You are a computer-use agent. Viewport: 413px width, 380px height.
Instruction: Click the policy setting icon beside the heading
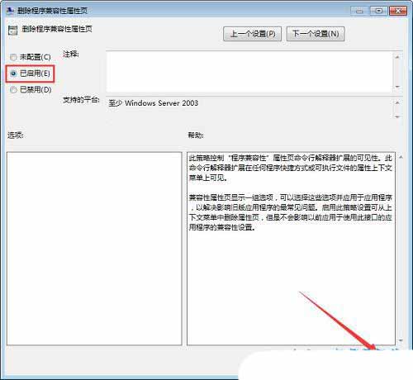pyautogui.click(x=12, y=31)
